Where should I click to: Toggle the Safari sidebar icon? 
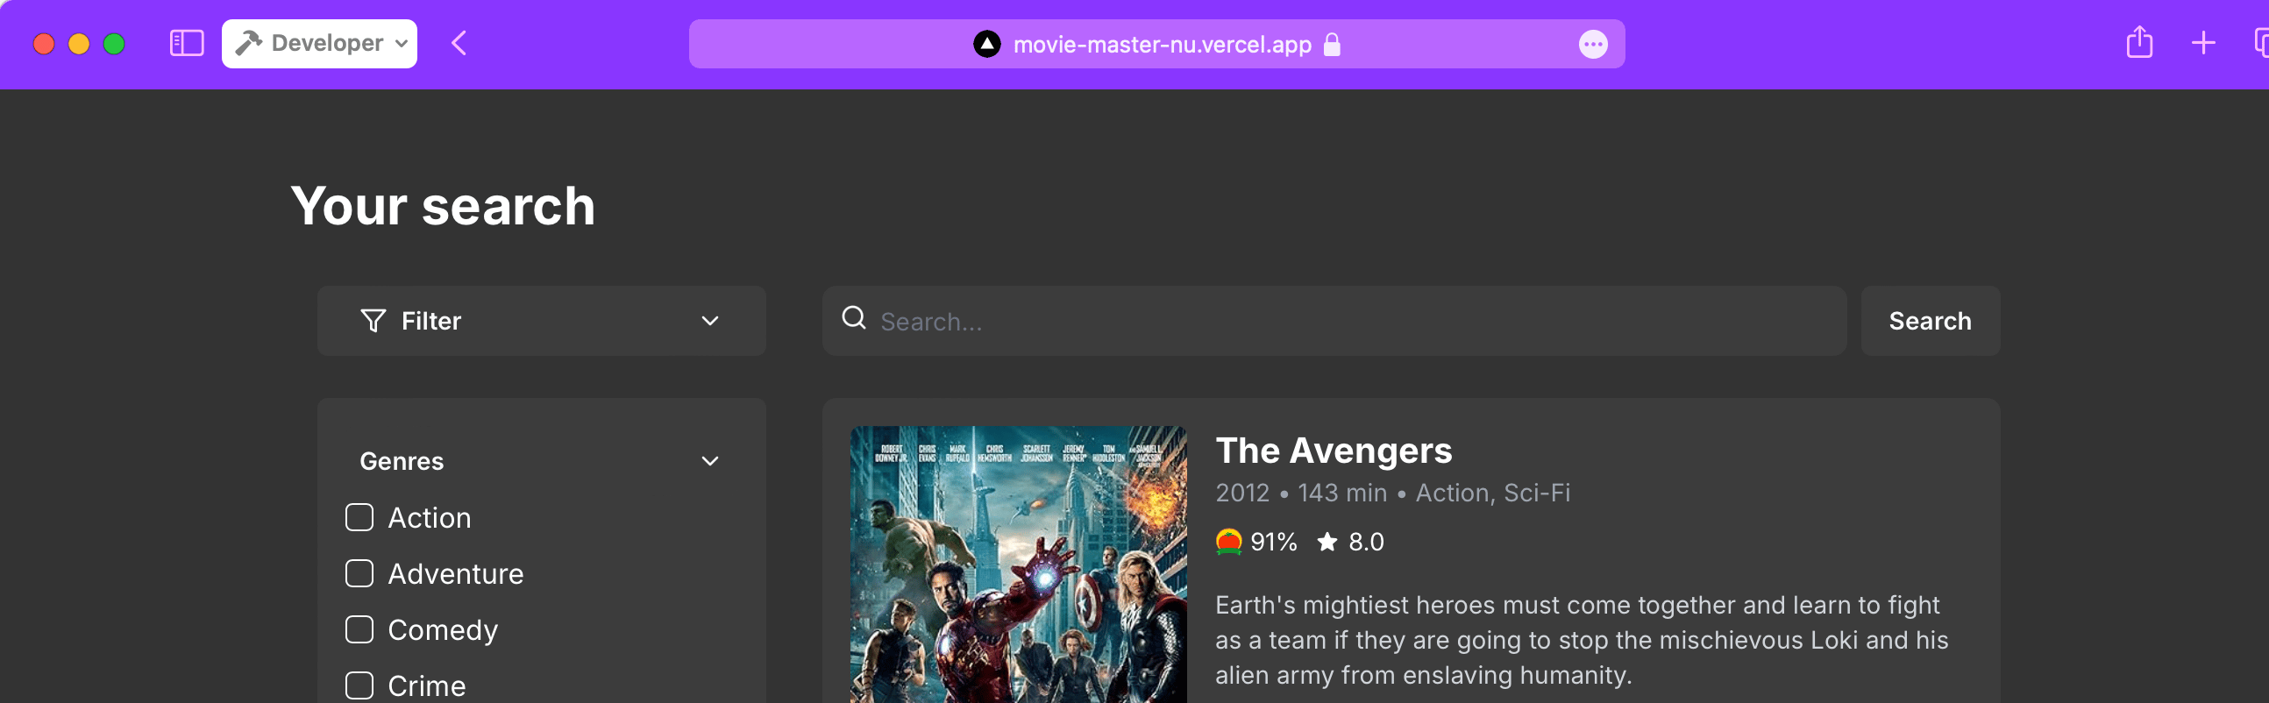[186, 43]
